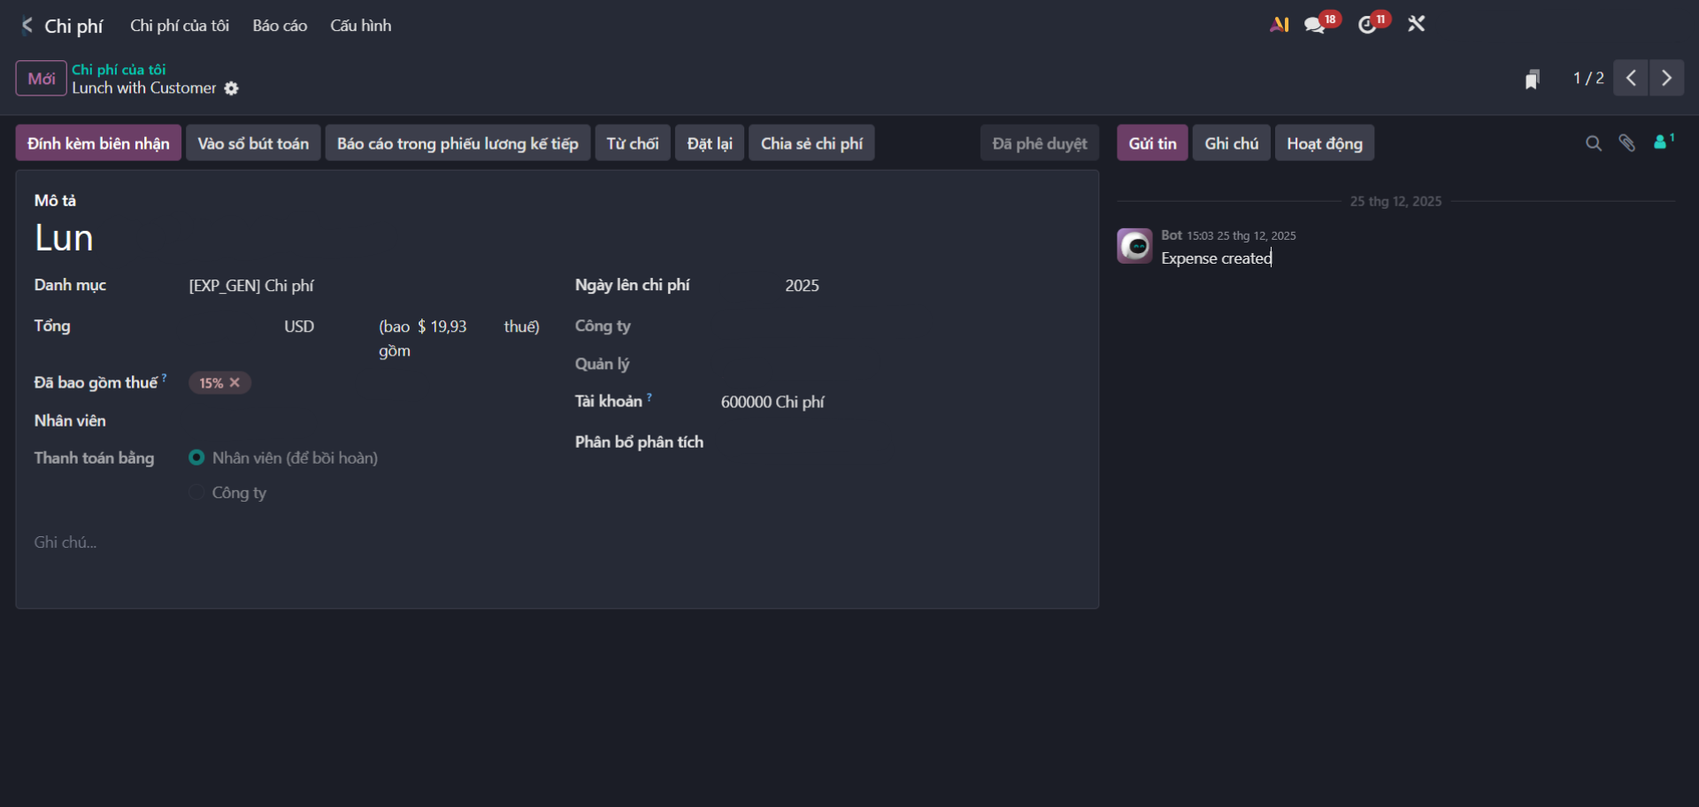
Task: Click the gear icon beside Lunch with Customer
Action: [232, 88]
